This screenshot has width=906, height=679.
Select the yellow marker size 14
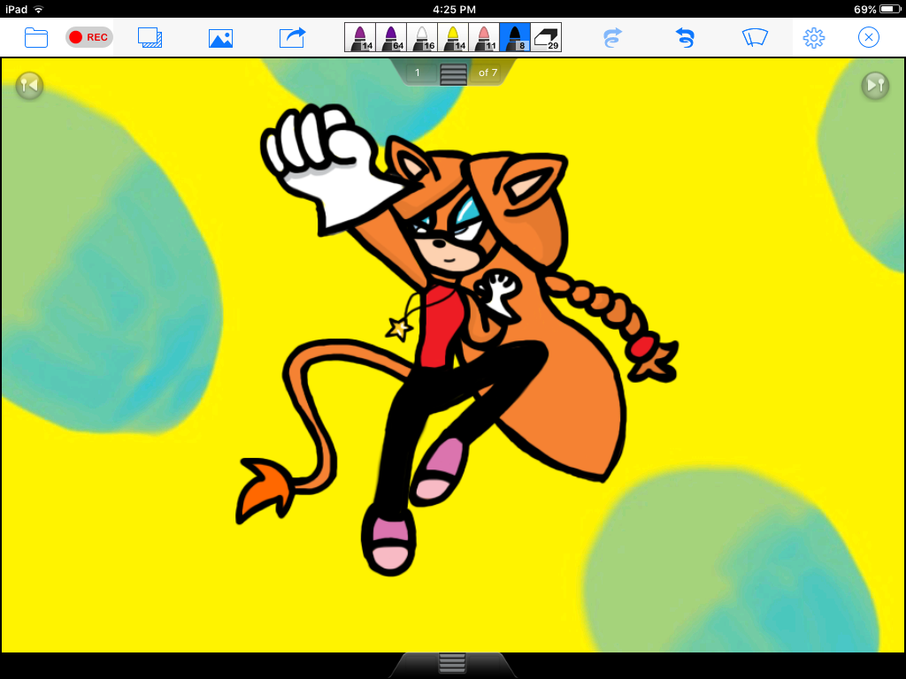pyautogui.click(x=453, y=37)
